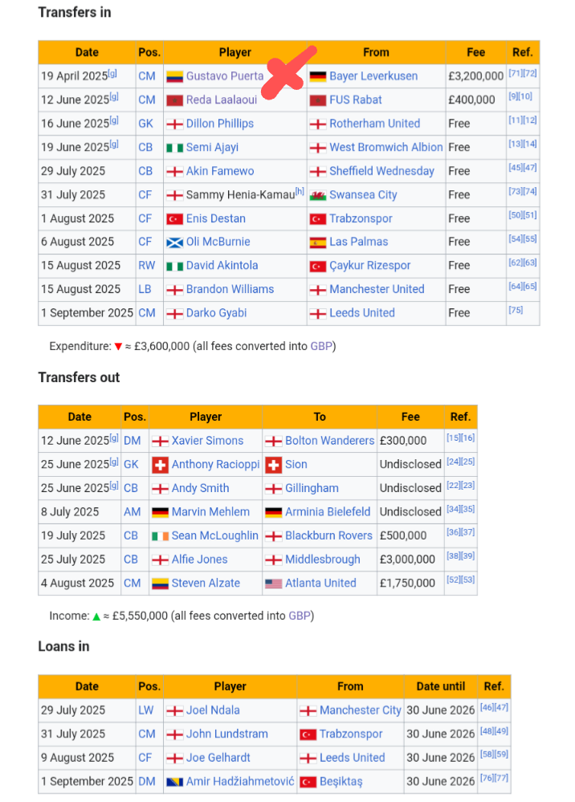Click the Switzerland flag beside Anthony Racioppi

(160, 465)
